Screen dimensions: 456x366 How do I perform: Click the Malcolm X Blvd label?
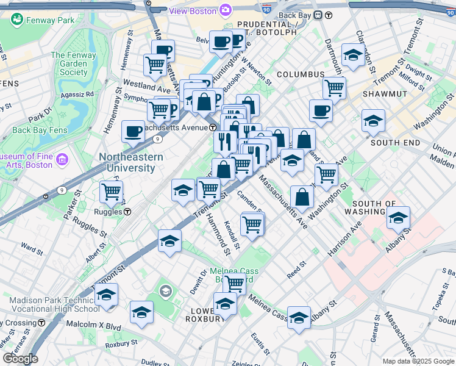(x=94, y=326)
